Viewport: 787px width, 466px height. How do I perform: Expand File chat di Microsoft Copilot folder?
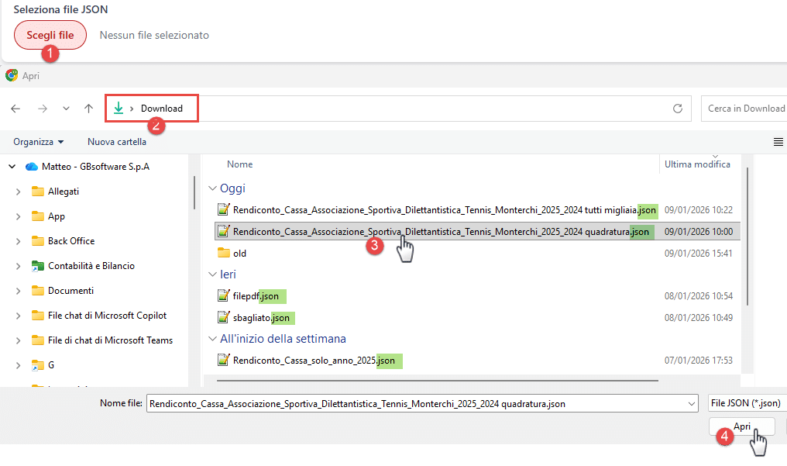18,316
